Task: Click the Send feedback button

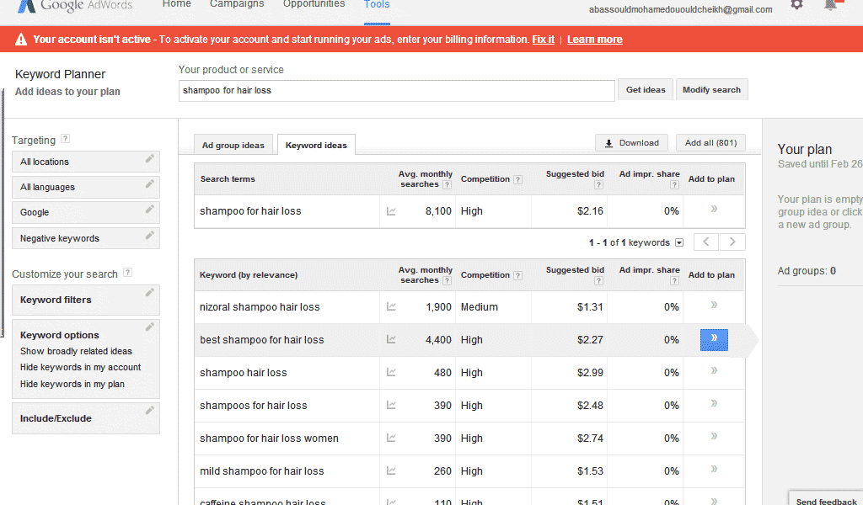Action: point(826,498)
